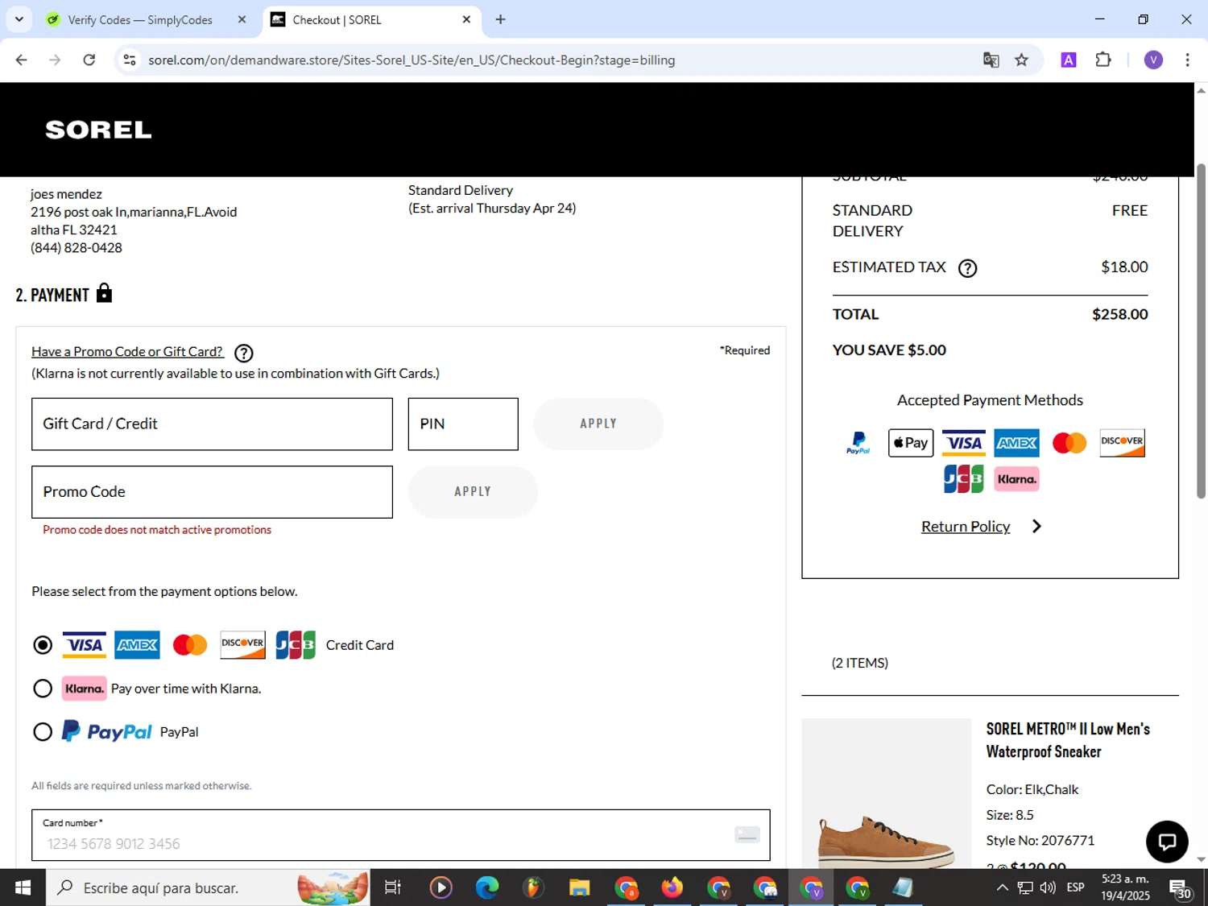
Task: Open the volume control in system tray
Action: 1048,887
